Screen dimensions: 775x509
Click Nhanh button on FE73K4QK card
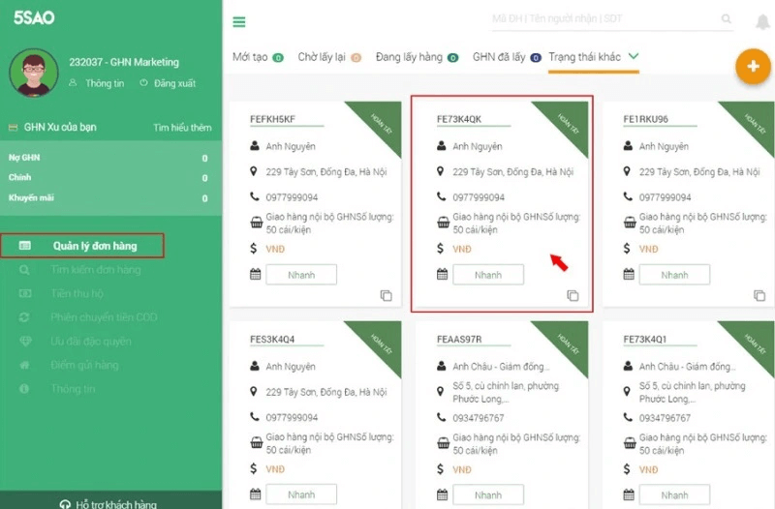coord(488,275)
